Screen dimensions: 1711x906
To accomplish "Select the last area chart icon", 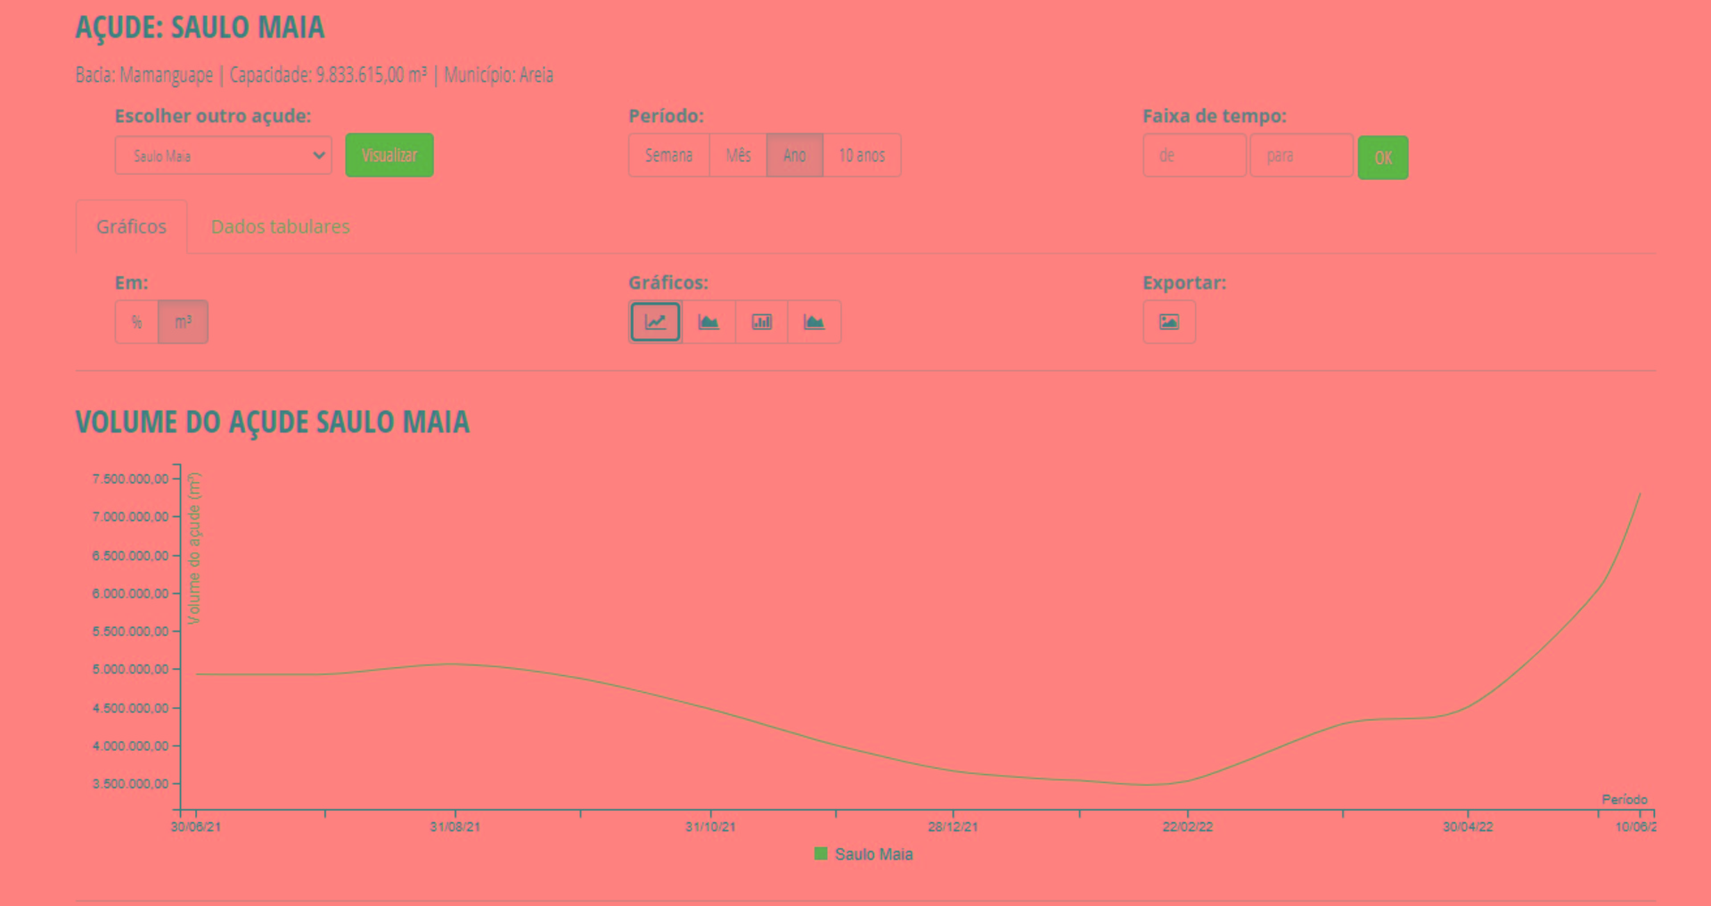I will click(814, 322).
